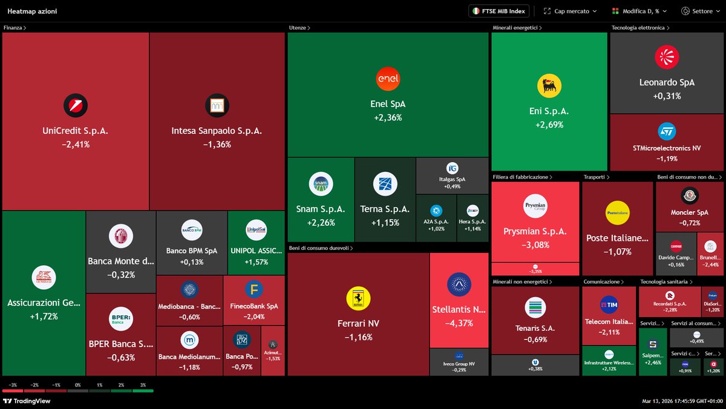The image size is (726, 409).
Task: Click the Enel logo icon
Action: [387, 79]
